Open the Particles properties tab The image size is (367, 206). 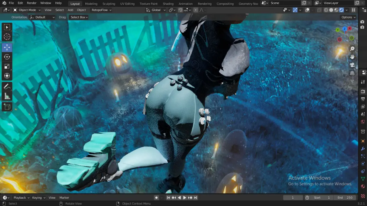363,156
